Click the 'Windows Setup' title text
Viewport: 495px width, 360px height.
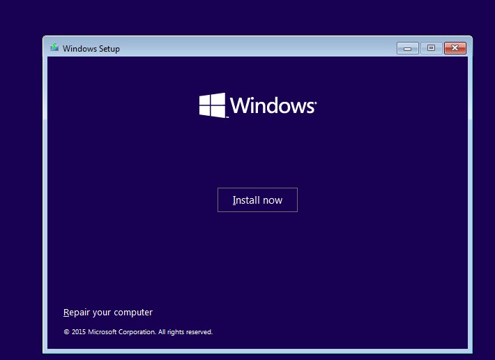(91, 49)
